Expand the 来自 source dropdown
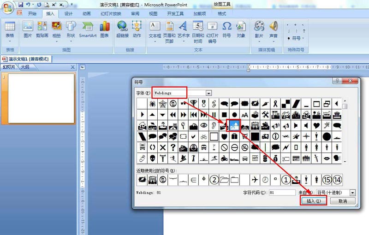Screen dimensions: 369x235 [352, 193]
